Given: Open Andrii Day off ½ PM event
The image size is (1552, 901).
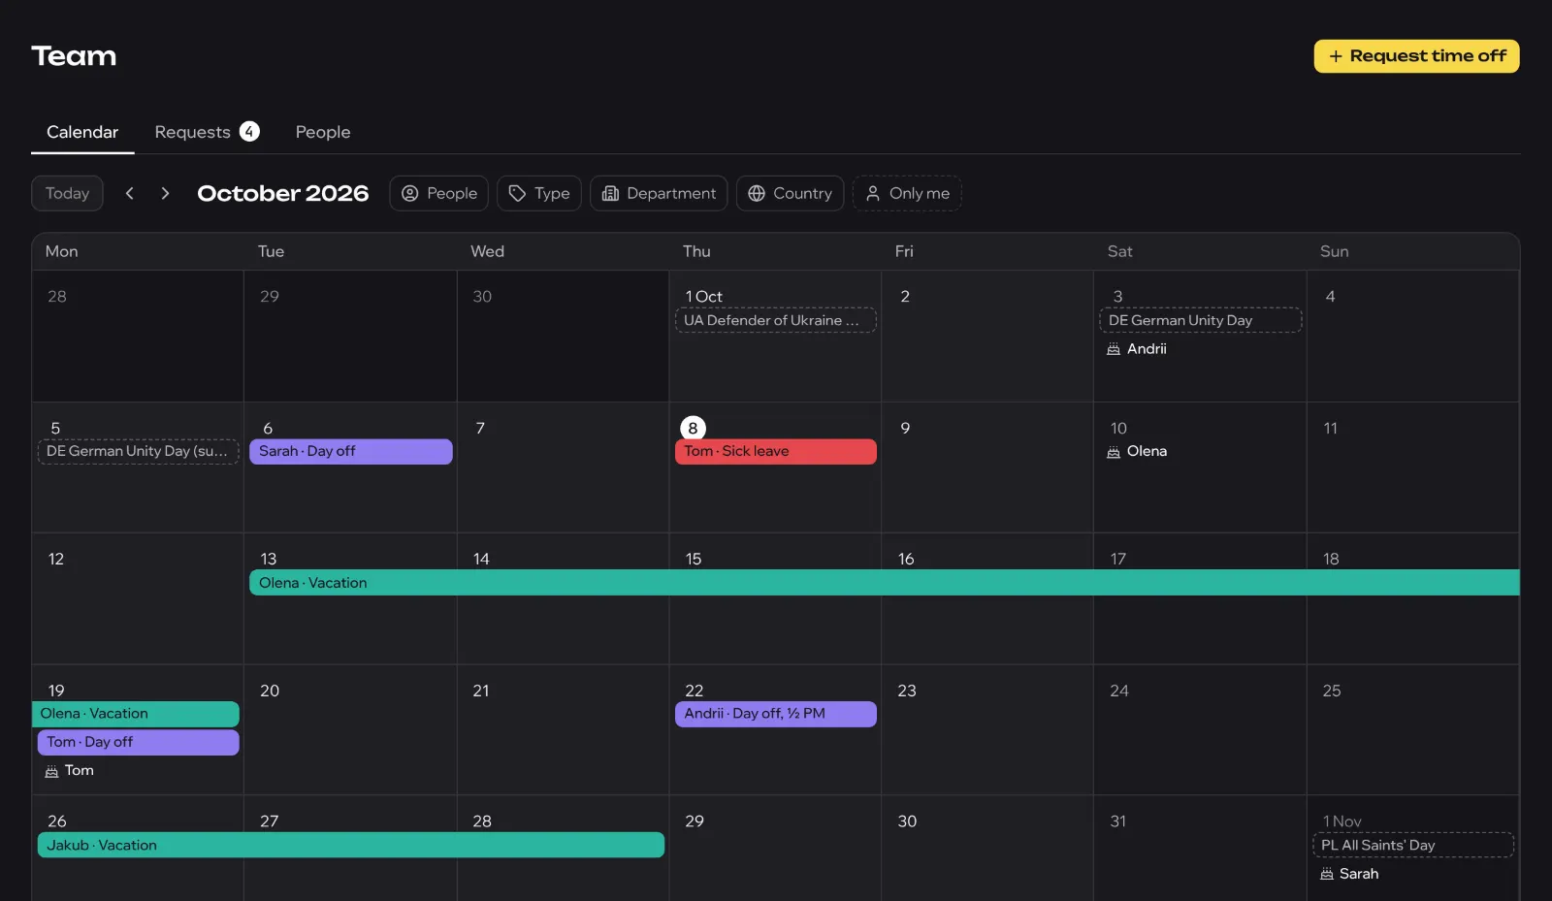Looking at the screenshot, I should [776, 714].
